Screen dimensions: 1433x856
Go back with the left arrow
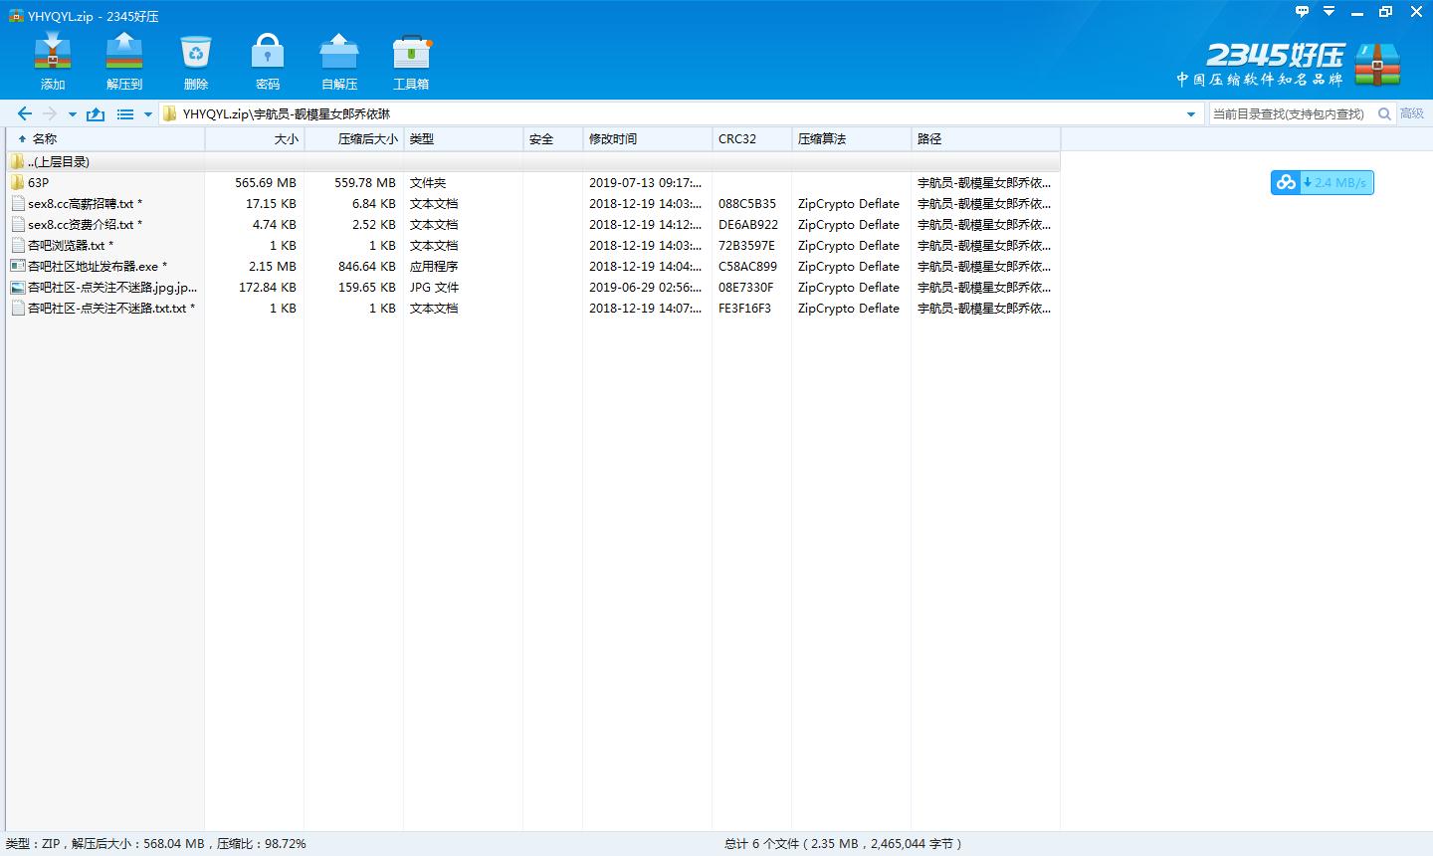[x=25, y=113]
